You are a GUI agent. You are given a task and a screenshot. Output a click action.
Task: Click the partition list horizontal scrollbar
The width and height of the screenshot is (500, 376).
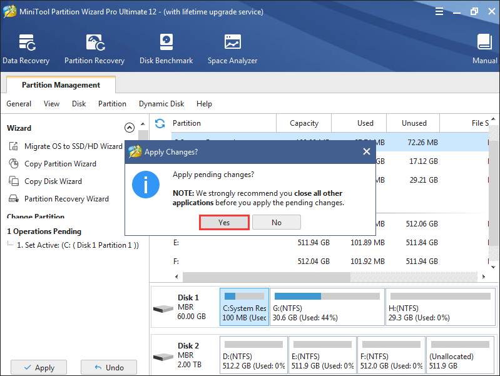pos(267,277)
